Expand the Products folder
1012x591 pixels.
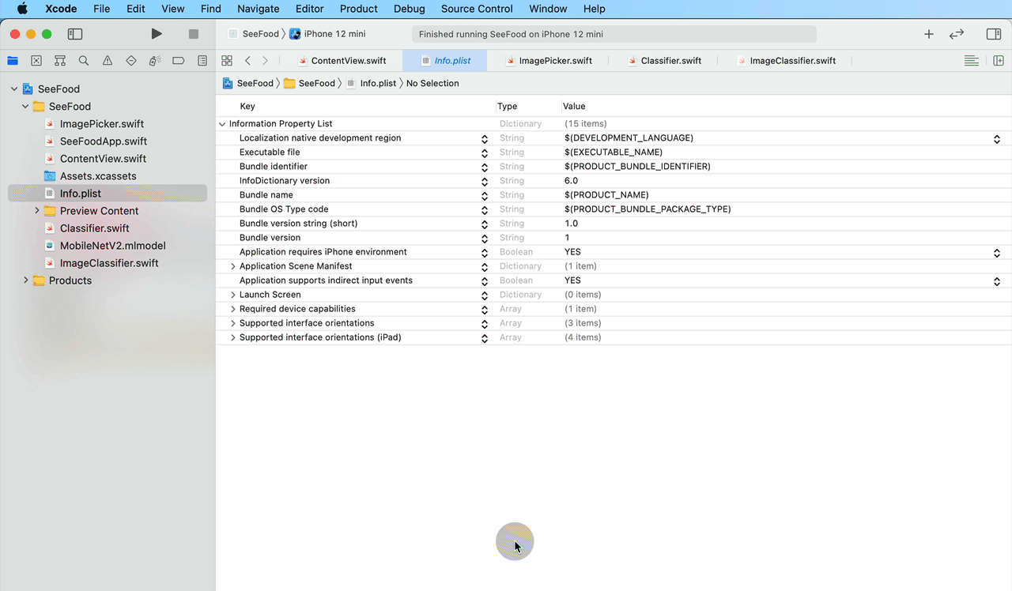26,280
